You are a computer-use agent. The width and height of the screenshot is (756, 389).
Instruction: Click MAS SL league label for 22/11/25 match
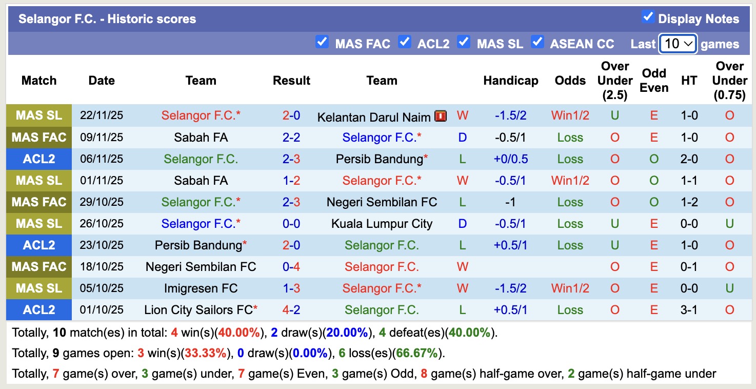[x=39, y=115]
